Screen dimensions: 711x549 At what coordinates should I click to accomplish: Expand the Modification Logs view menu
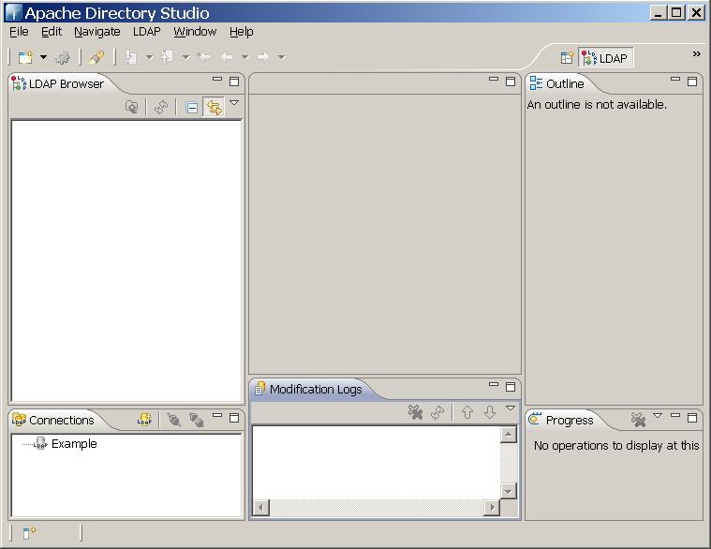(511, 408)
